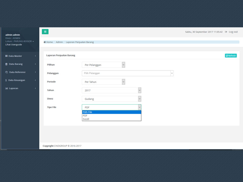Select Excell from the Tipe File list
The width and height of the screenshot is (243, 182).
click(x=86, y=119)
